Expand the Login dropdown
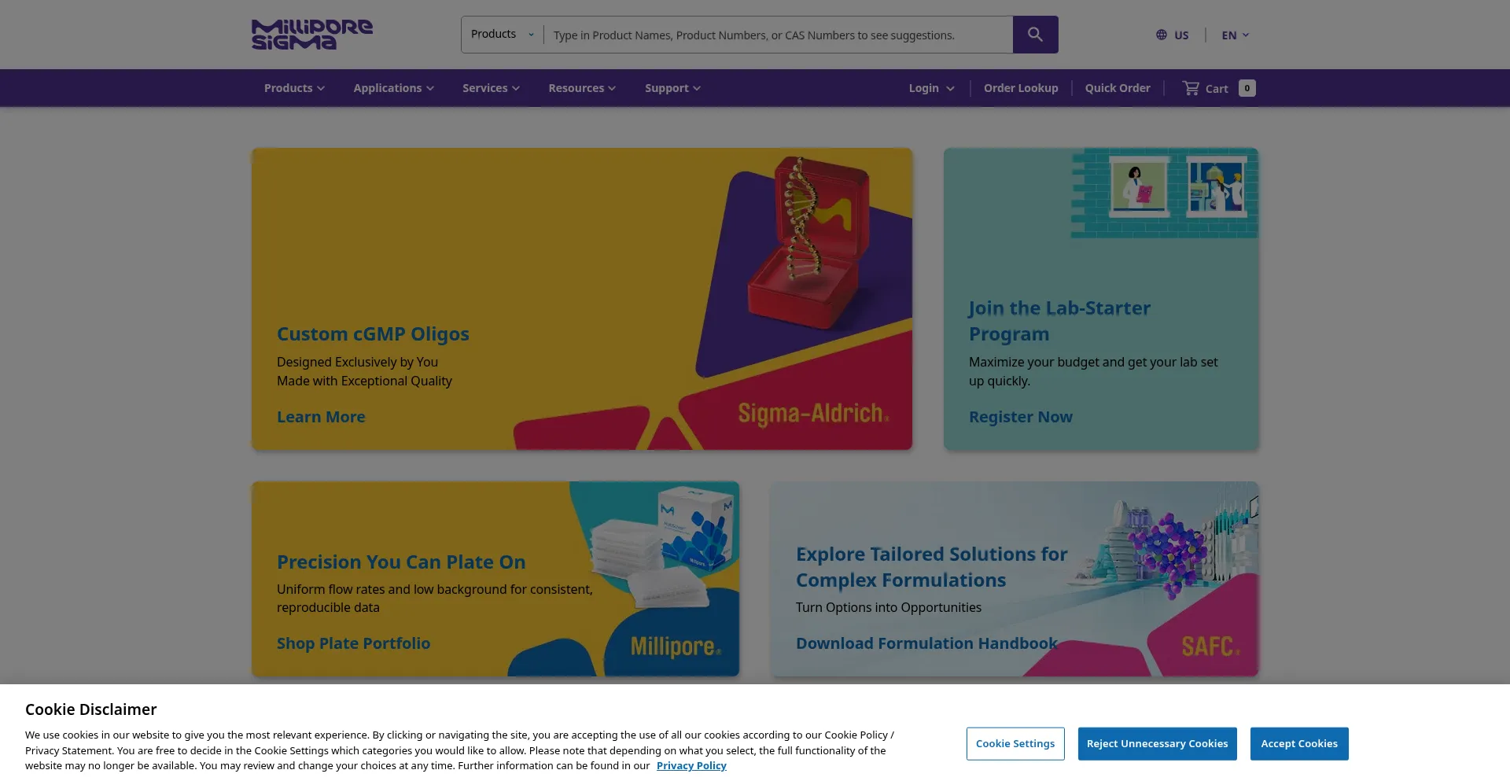 click(931, 88)
